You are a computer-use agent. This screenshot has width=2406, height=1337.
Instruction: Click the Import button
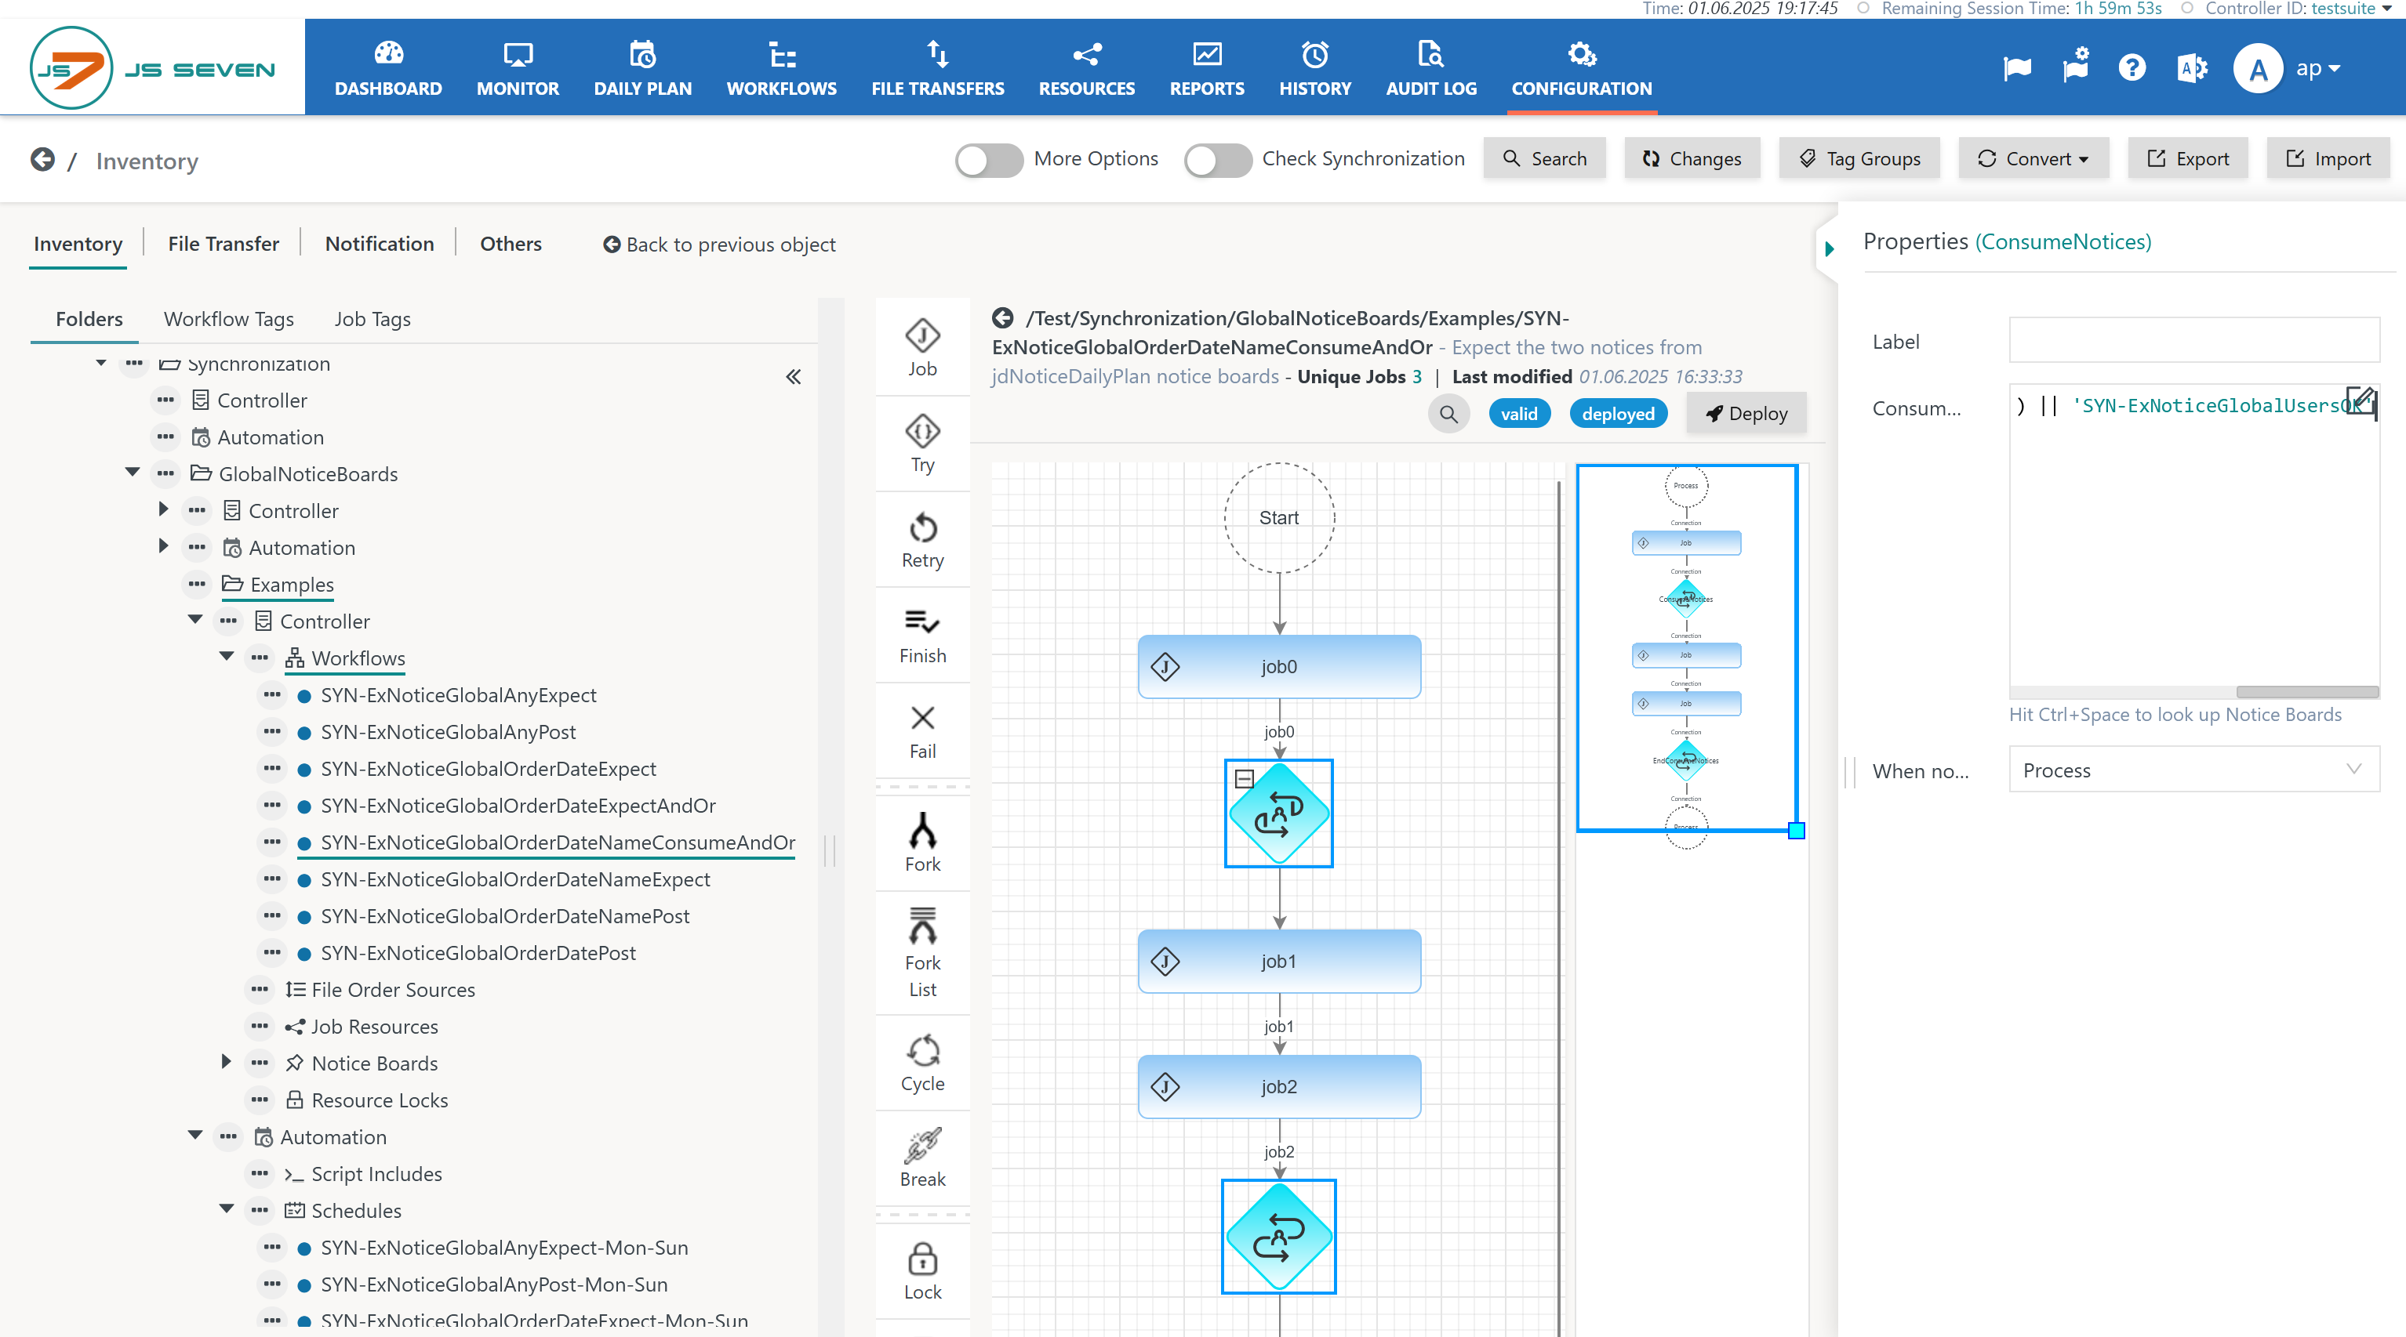coord(2328,159)
